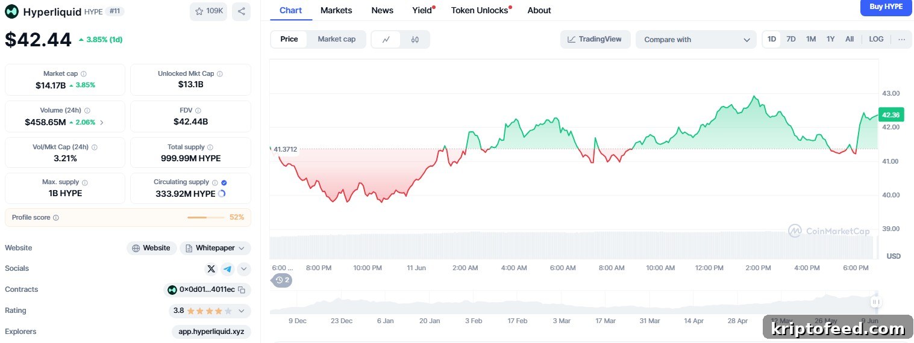Click the #11 rank badge
The image size is (914, 343).
coord(114,11)
